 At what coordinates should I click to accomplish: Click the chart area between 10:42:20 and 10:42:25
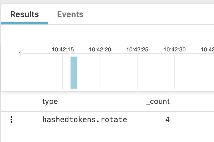119,73
